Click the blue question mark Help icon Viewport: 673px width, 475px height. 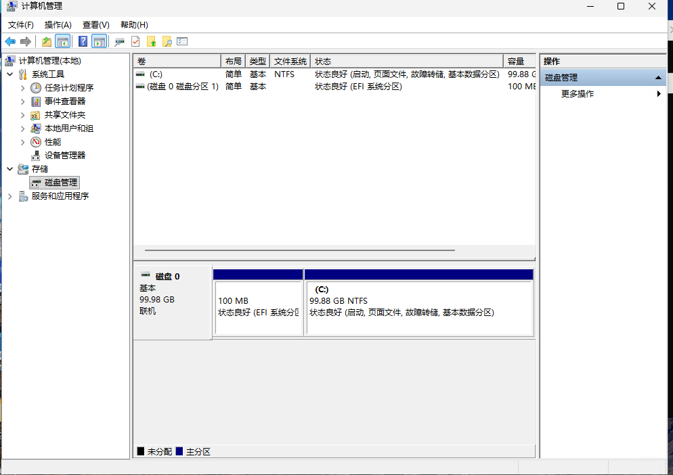point(83,41)
